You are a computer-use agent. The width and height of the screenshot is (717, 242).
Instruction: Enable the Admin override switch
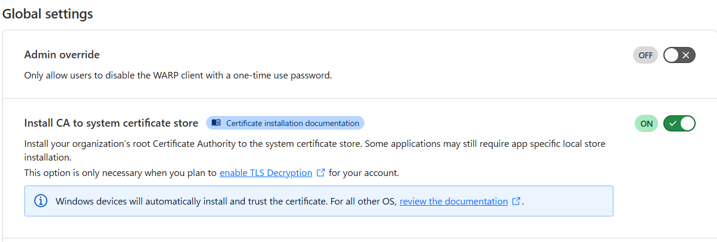(x=679, y=55)
